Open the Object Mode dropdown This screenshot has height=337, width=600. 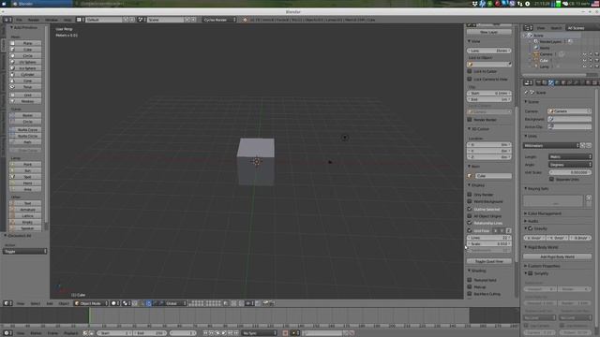[91, 303]
